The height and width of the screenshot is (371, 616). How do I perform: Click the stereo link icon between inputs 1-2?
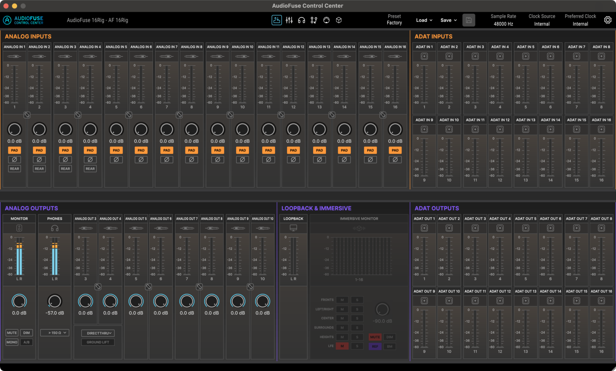pyautogui.click(x=27, y=115)
